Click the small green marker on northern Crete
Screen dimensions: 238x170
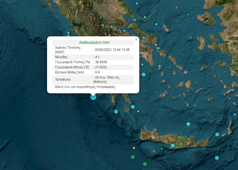pyautogui.click(x=186, y=136)
